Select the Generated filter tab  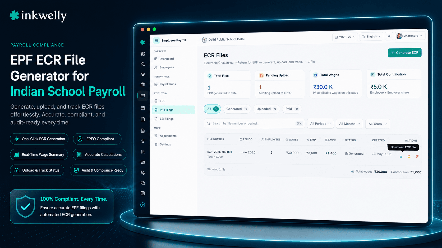(x=237, y=109)
